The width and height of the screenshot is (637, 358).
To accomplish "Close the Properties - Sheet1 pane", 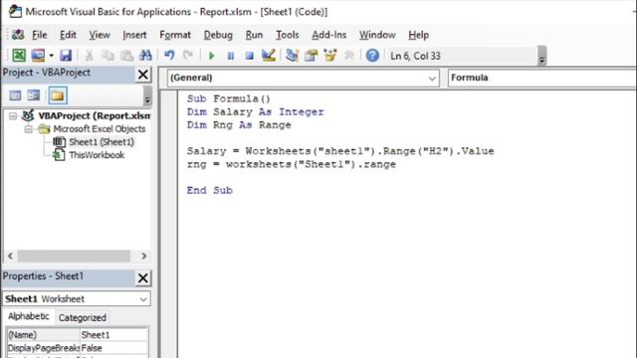I will coord(143,278).
